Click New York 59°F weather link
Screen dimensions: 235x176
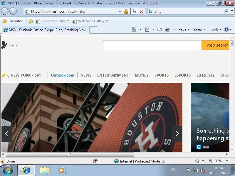[26, 75]
